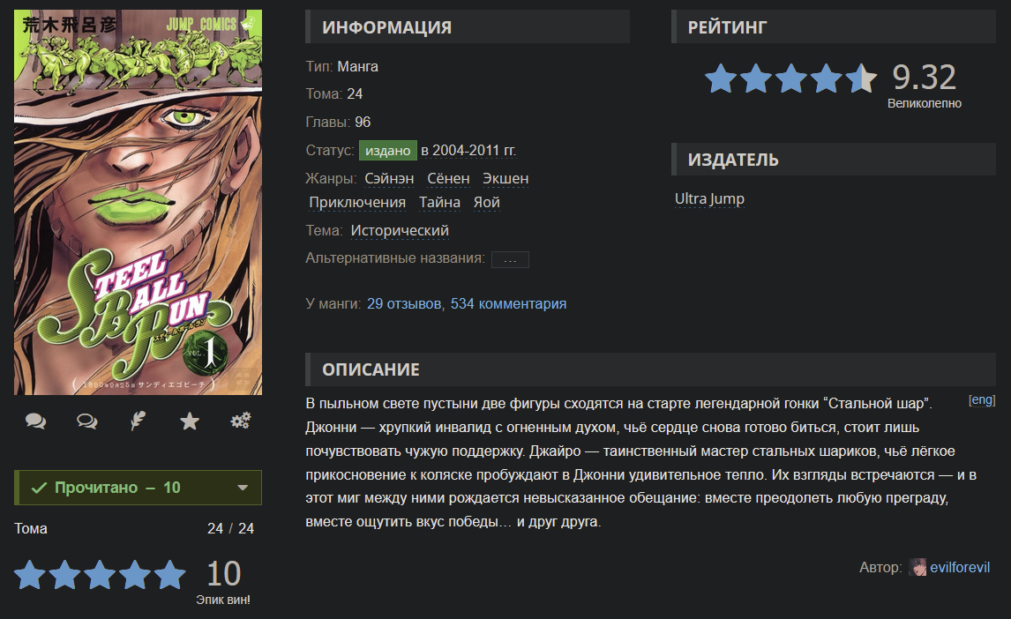The width and height of the screenshot is (1011, 619).
Task: Open the Сэйнэн genre link
Action: pyautogui.click(x=389, y=178)
